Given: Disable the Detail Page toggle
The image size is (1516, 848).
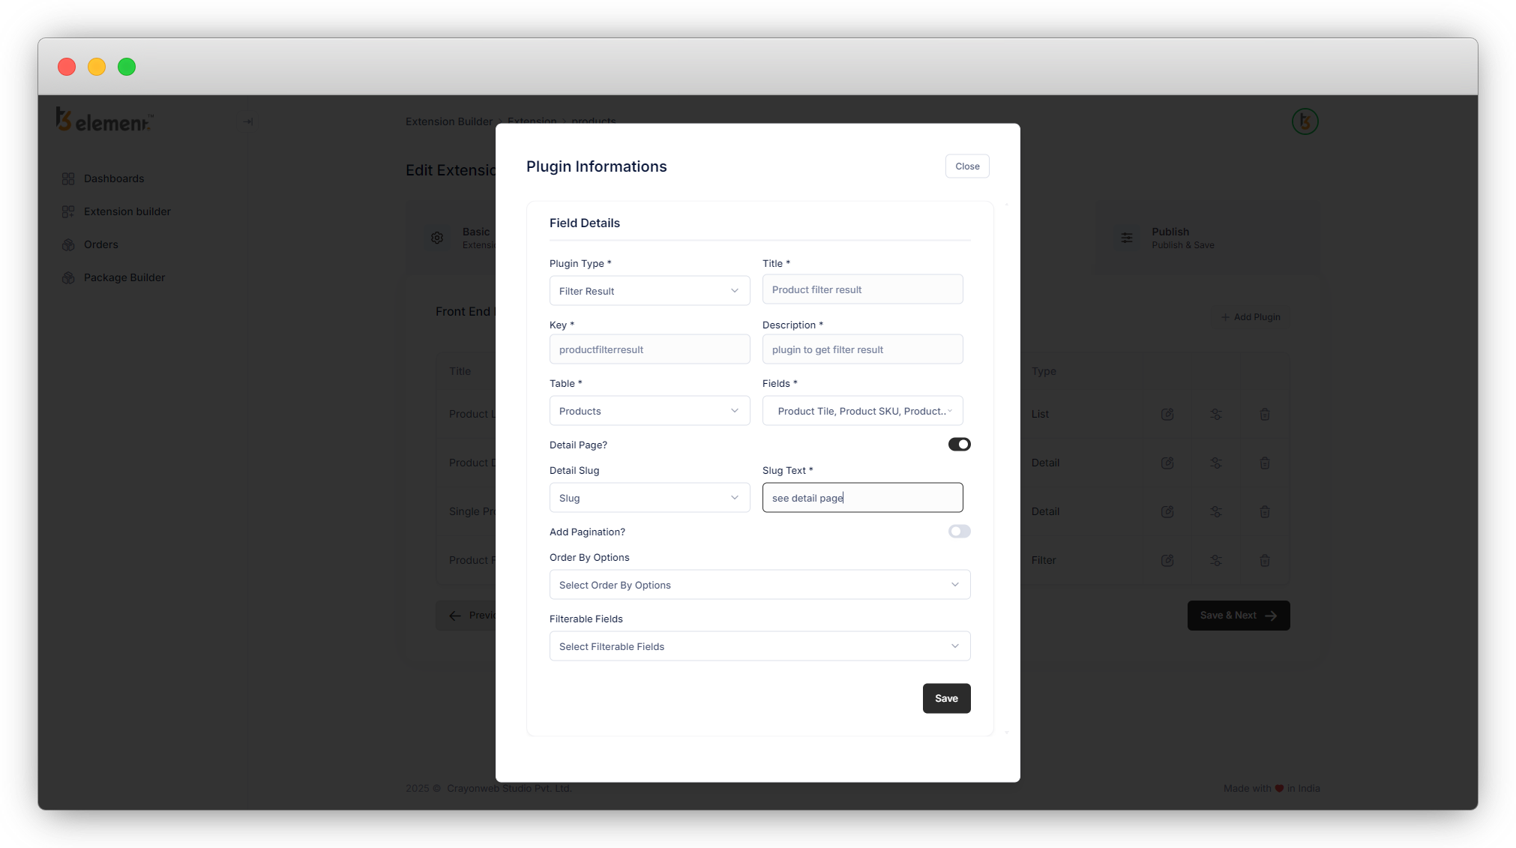Looking at the screenshot, I should (x=959, y=445).
